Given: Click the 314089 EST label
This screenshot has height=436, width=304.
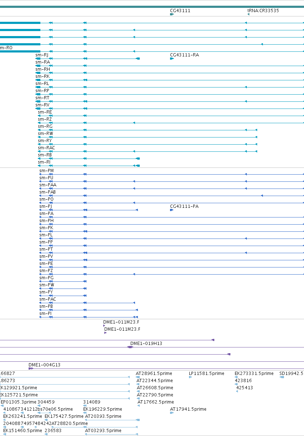Looking at the screenshot, I should tap(92, 402).
